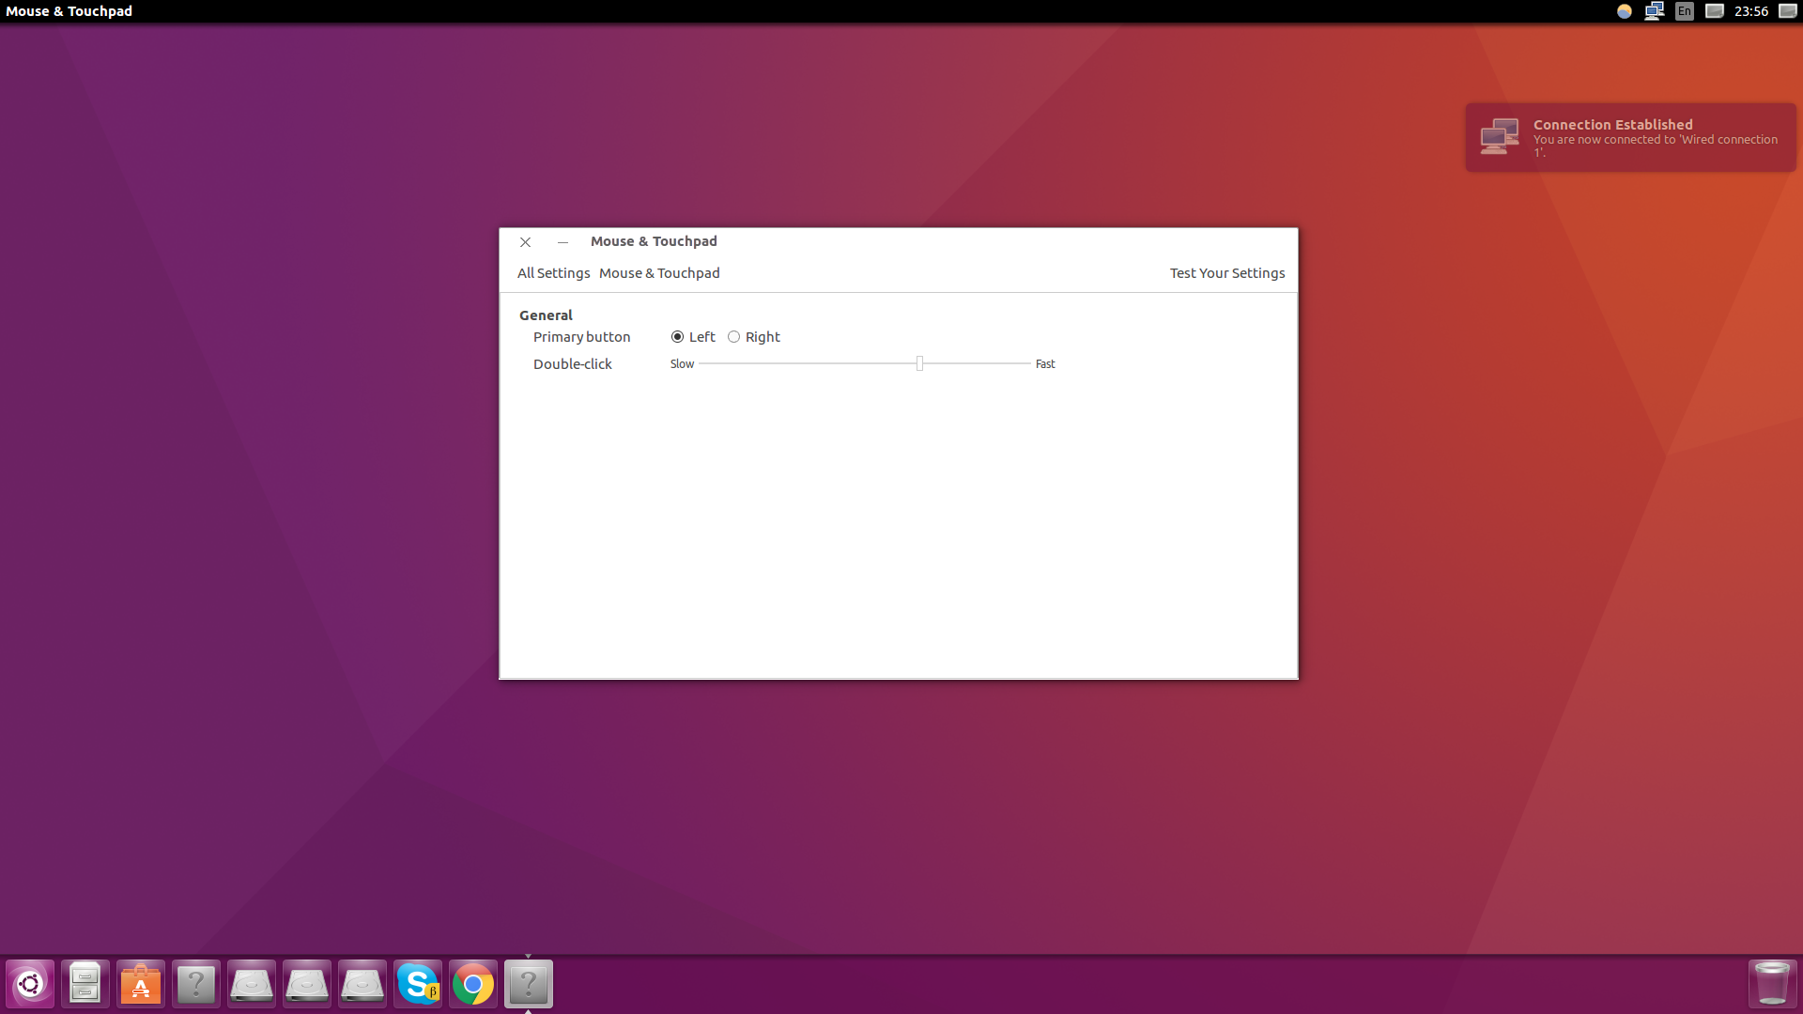Select Right as primary button

[x=734, y=337]
